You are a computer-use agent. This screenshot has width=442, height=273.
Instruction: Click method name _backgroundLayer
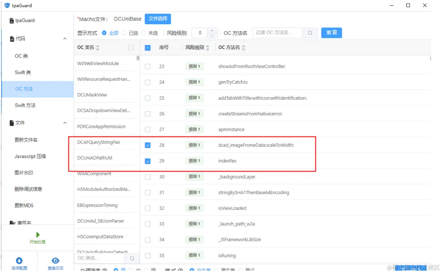click(x=237, y=177)
